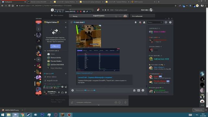Mute microphone in Discord user panel

click(59, 92)
